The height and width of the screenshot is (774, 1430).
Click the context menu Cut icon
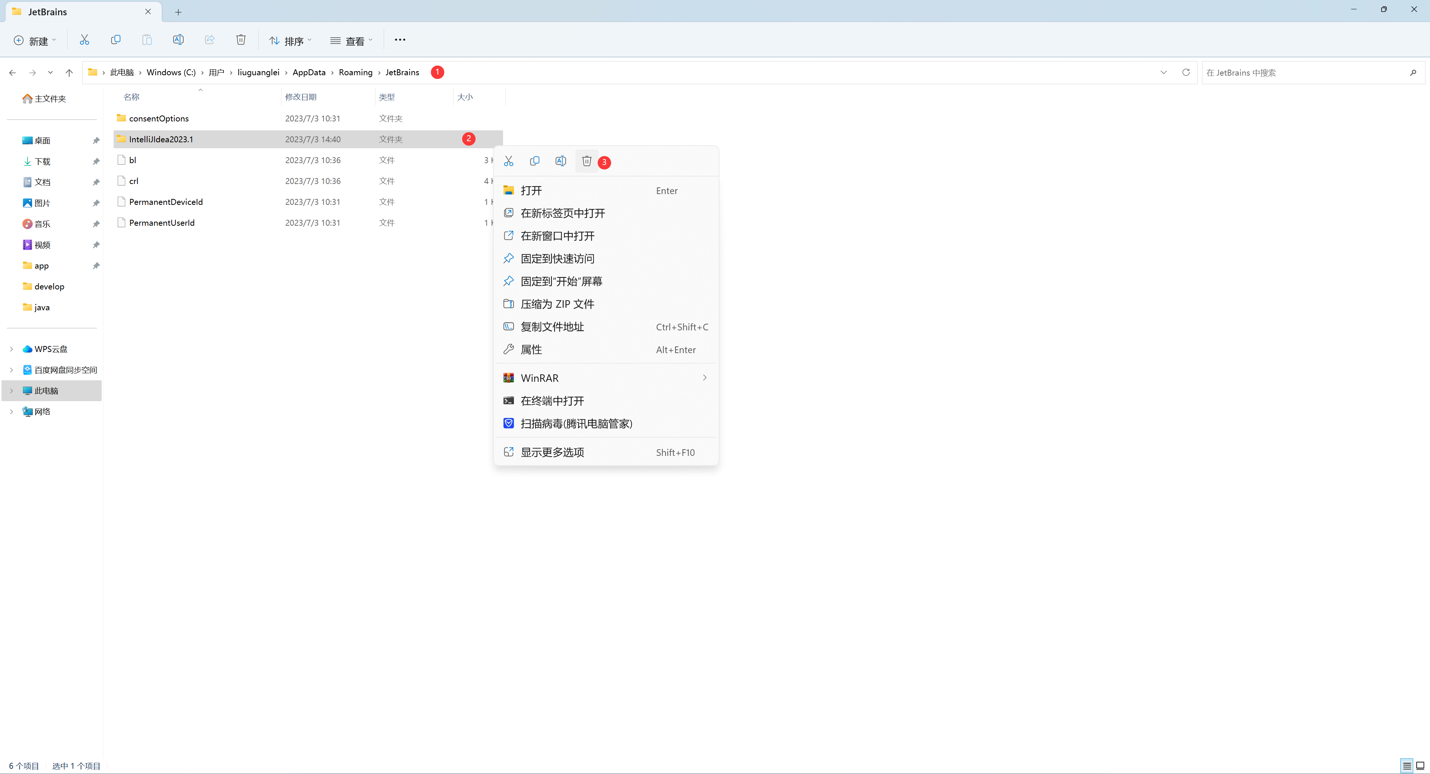click(508, 162)
